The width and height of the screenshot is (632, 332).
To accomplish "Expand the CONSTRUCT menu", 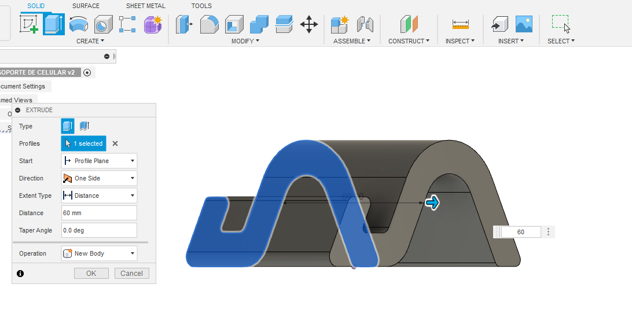I will (409, 41).
